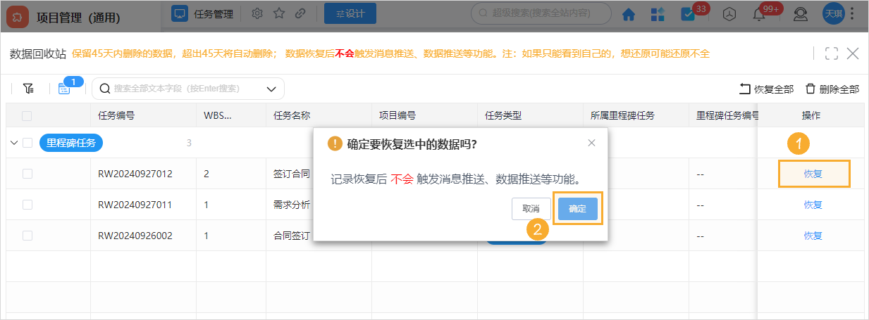
Task: Collapse the 里程碑任务 group
Action: point(14,143)
